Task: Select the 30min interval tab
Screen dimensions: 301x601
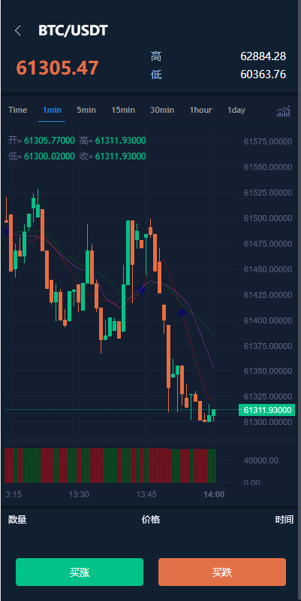Action: [162, 111]
